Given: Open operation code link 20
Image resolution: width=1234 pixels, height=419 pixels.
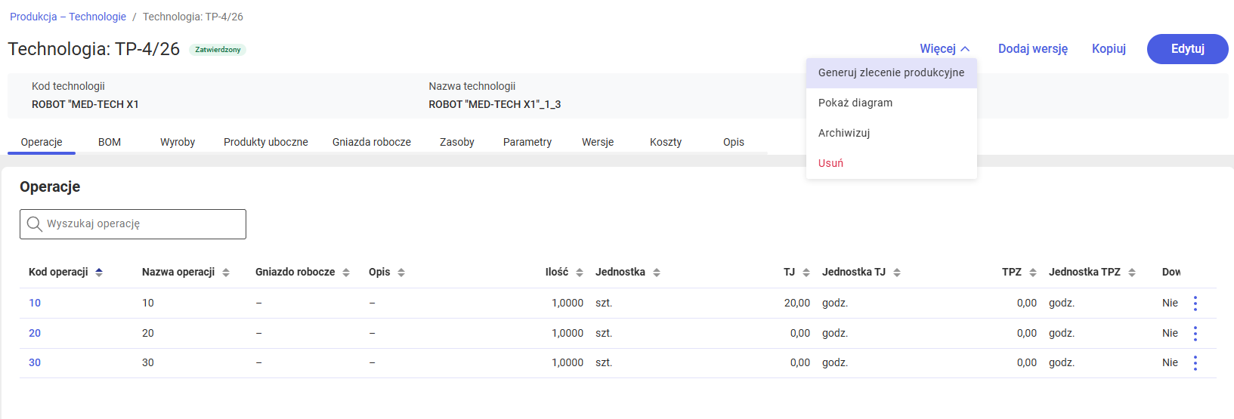Looking at the screenshot, I should (35, 333).
